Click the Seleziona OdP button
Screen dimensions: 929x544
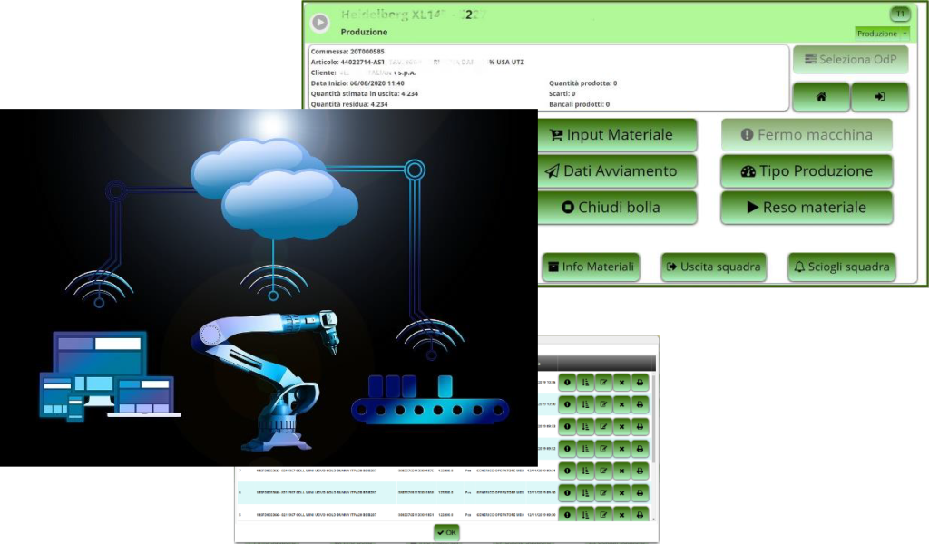[x=850, y=59]
